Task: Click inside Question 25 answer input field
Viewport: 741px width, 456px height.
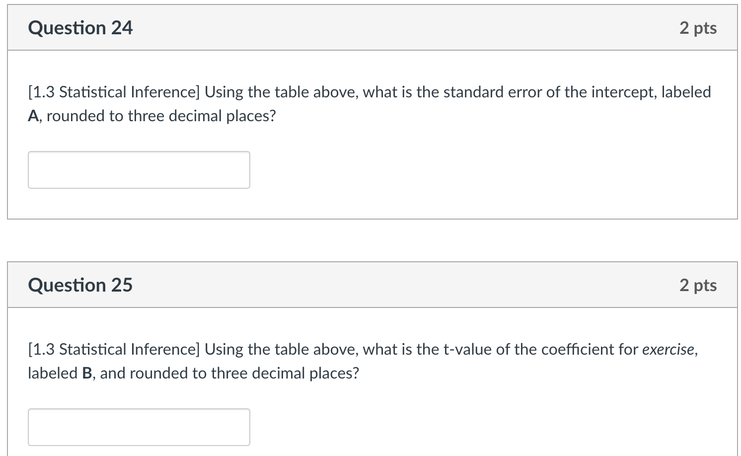Action: 139,427
